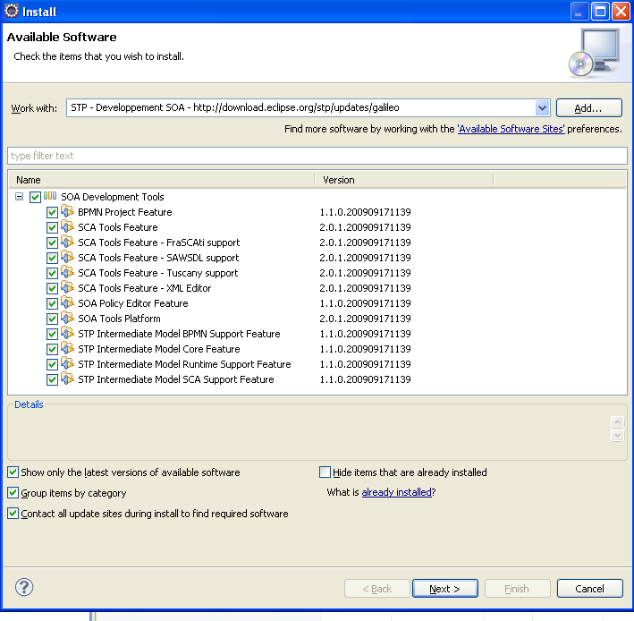Select the STP Intermediate Model SCA Support Feature row
The width and height of the screenshot is (634, 621).
(x=175, y=379)
